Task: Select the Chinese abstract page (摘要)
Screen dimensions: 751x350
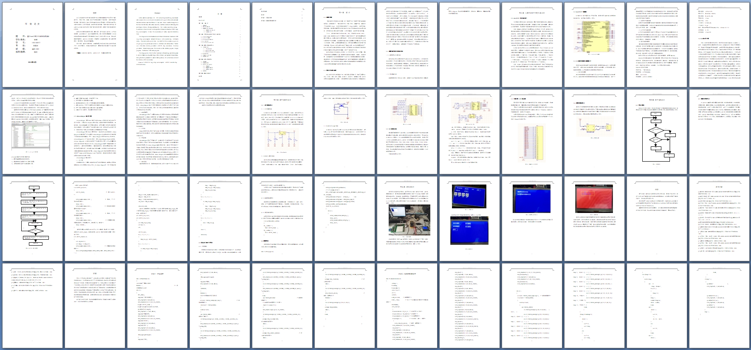Action: coord(95,45)
